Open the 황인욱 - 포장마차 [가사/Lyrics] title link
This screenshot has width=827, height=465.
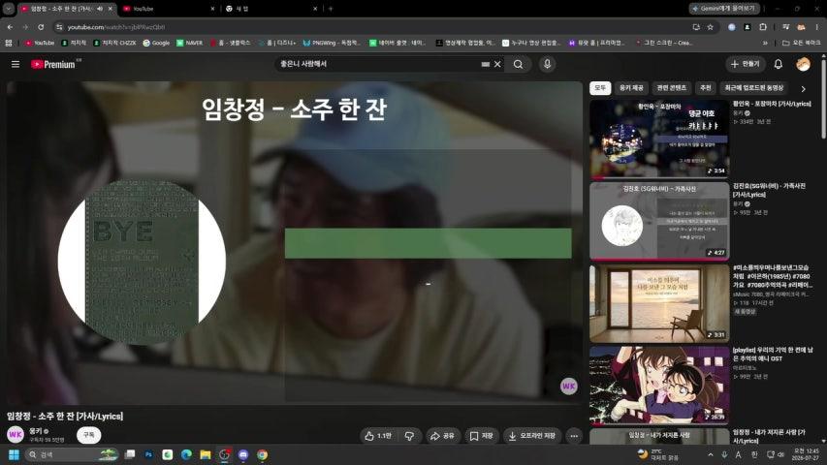pos(772,104)
